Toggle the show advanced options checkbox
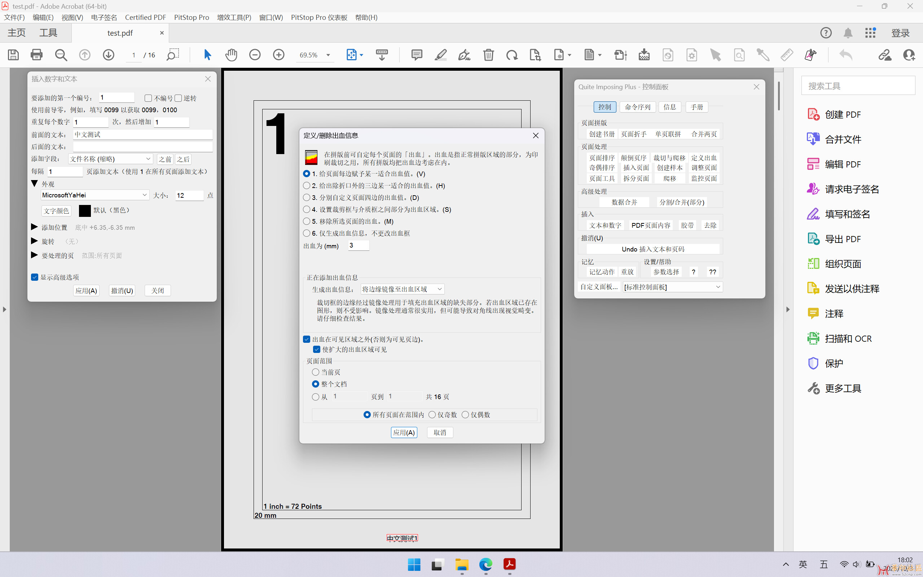Viewport: 923px width, 577px height. coord(35,277)
